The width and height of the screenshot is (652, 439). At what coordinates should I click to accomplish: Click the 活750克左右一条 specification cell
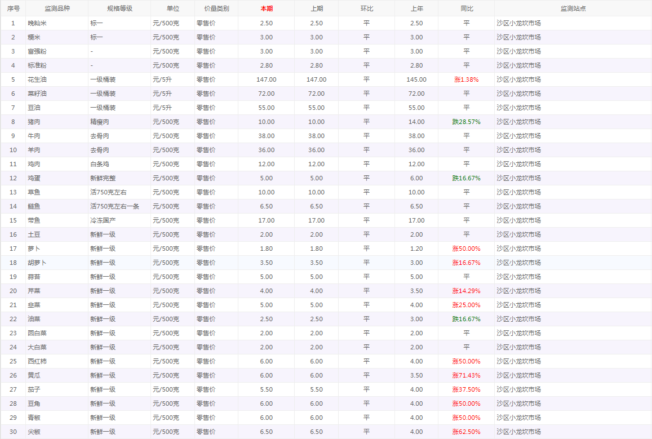(115, 206)
